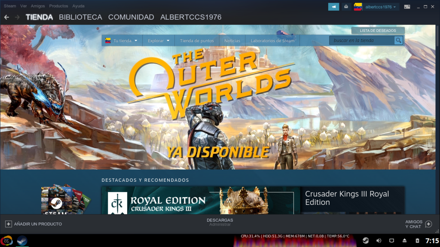Expand the Tu tienda dropdown
This screenshot has width=440, height=247.
[124, 41]
